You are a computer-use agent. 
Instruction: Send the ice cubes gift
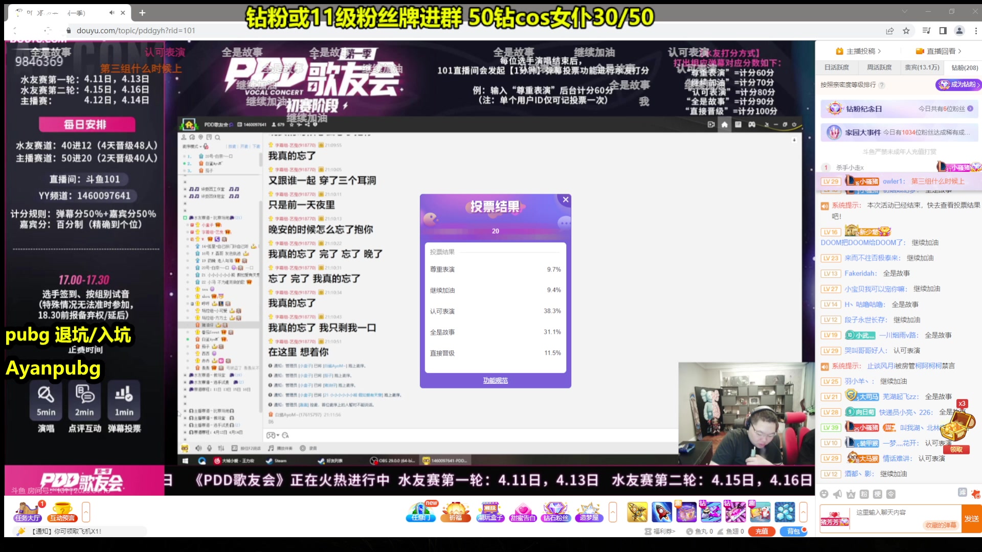point(784,512)
